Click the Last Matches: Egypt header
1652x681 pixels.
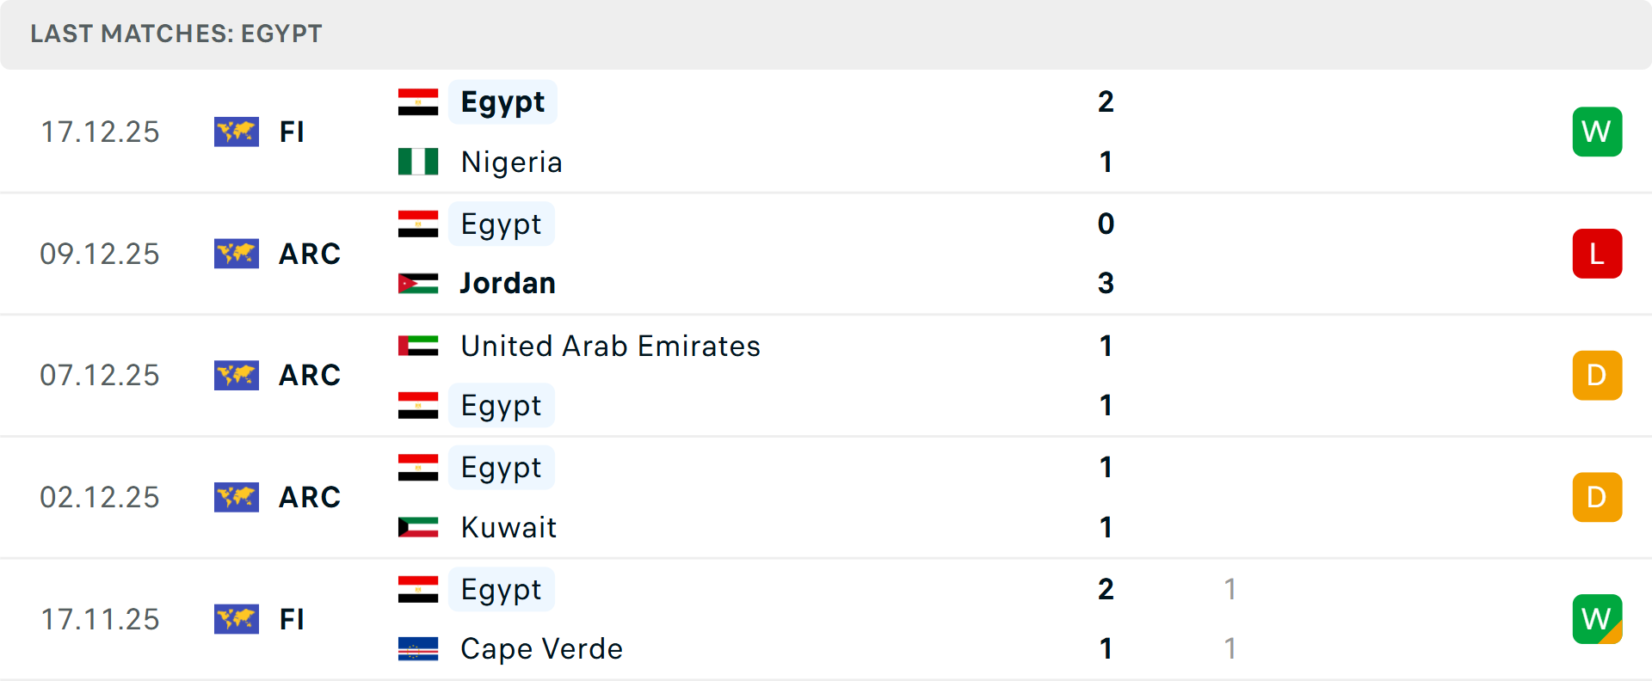tap(176, 34)
